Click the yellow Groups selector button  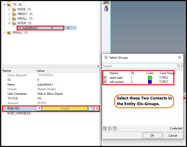click(x=65, y=109)
